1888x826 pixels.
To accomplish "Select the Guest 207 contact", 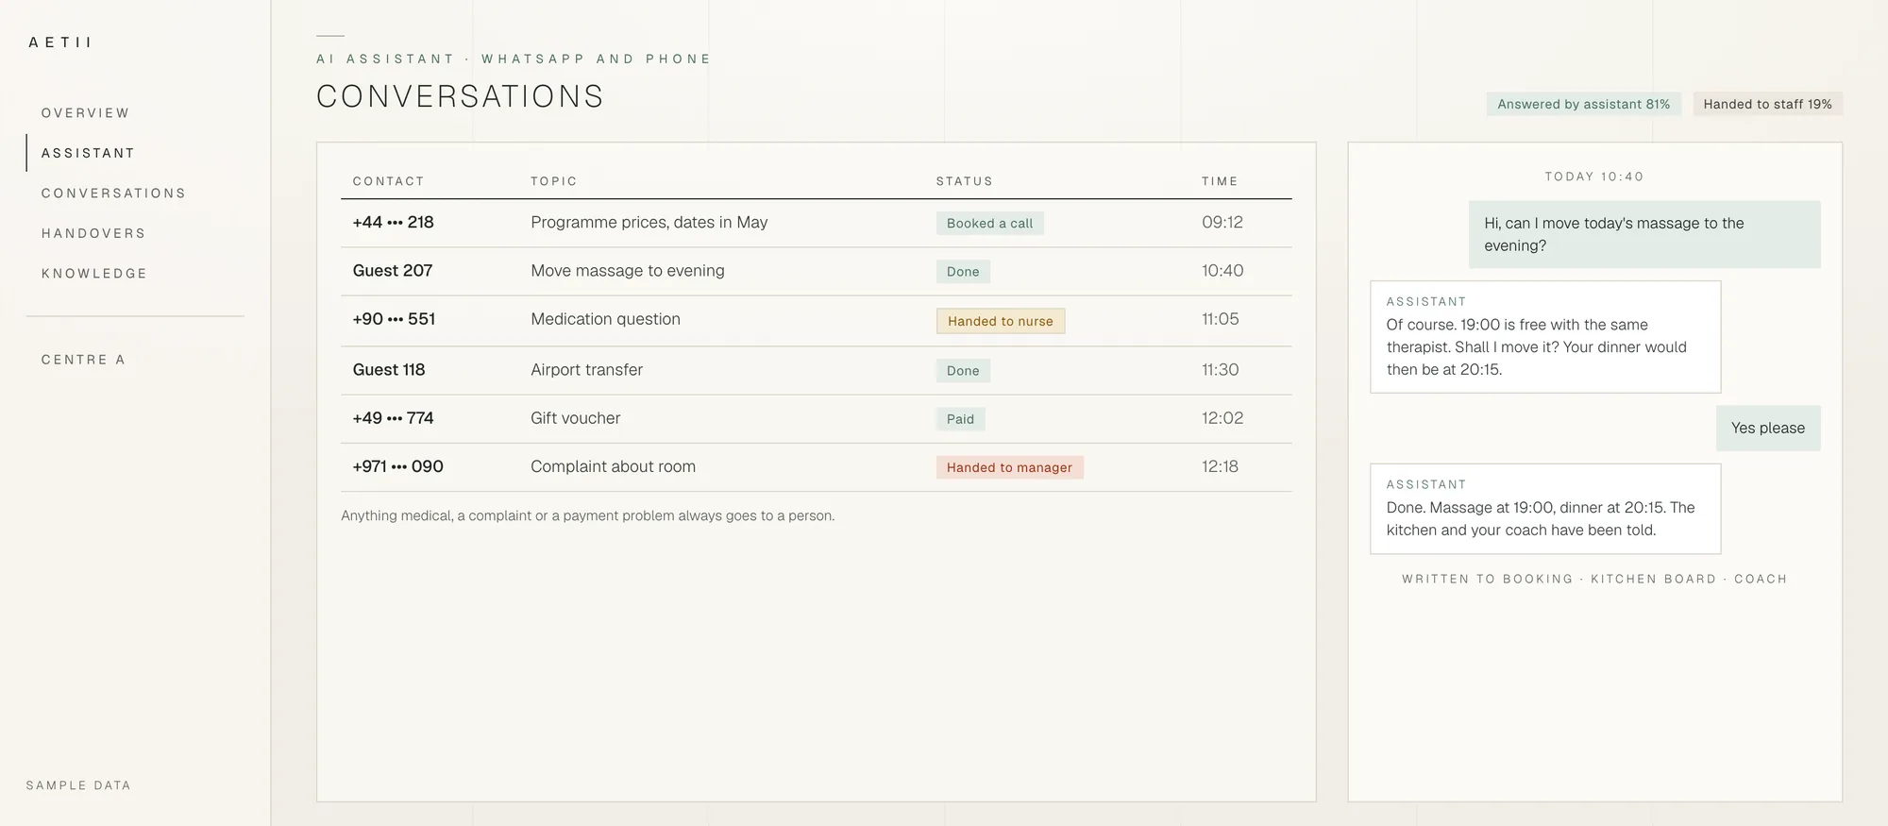I will tap(393, 271).
